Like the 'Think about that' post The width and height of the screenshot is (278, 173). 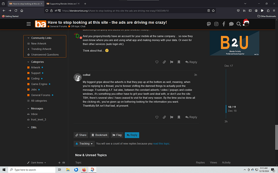coord(157,62)
